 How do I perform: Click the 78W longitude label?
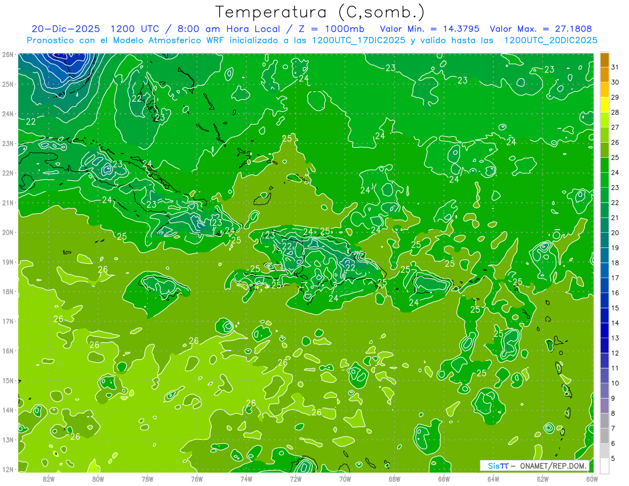pos(147,479)
